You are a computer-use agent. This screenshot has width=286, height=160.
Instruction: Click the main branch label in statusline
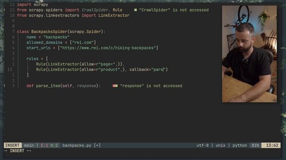29,145
